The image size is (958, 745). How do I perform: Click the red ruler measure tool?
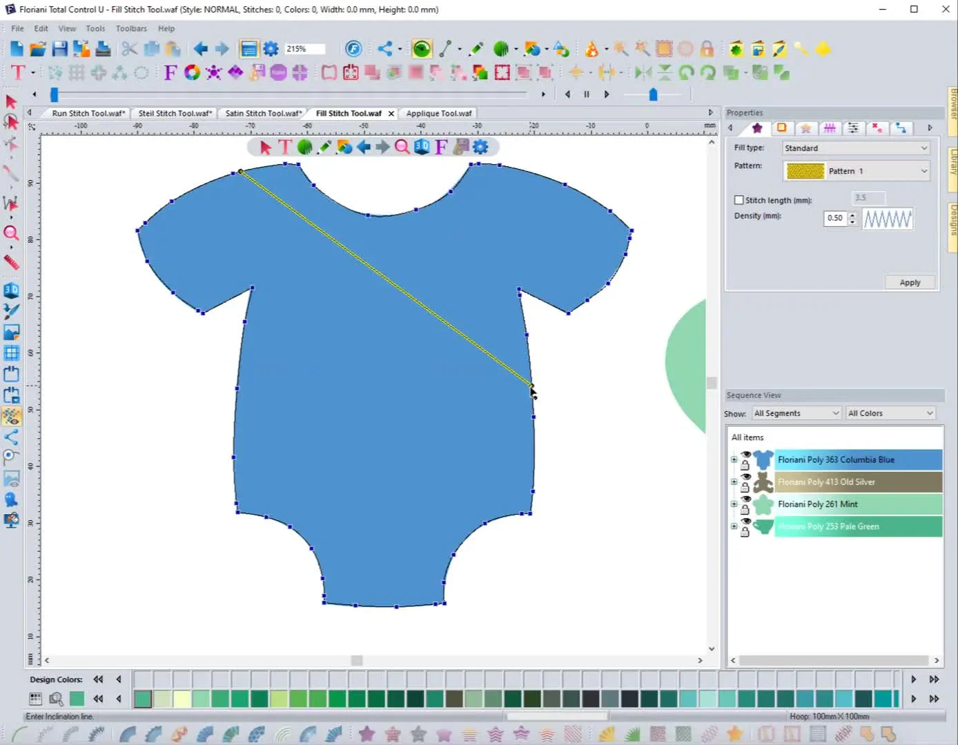[x=11, y=261]
